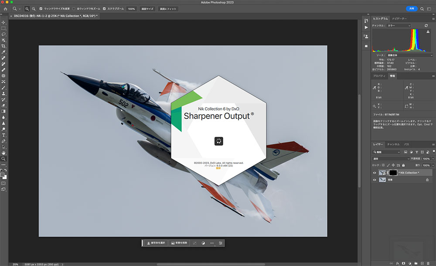Open the チャンネル dropdown in histogram panel
This screenshot has width=436, height=266.
tap(398, 26)
